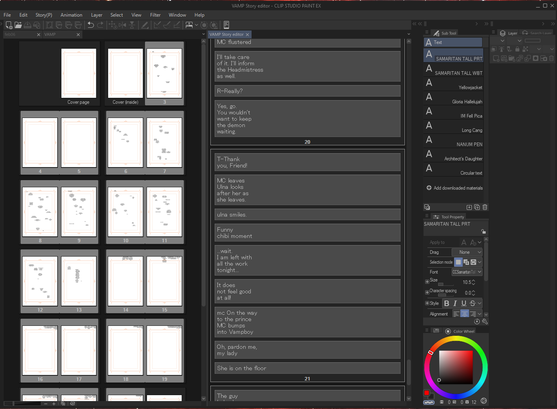Click the Undo arrow icon
The image size is (557, 409).
(91, 25)
